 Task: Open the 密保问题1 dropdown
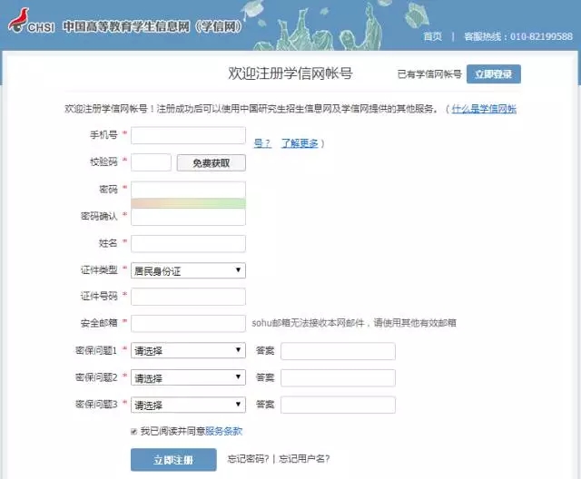click(x=189, y=350)
